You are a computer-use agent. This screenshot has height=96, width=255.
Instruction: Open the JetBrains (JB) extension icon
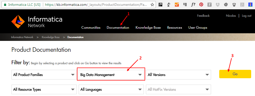pos(160,5)
